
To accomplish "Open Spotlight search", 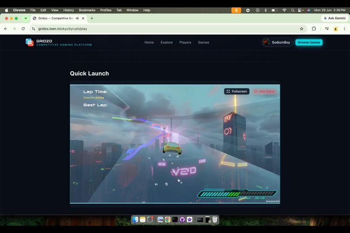I will [293, 10].
